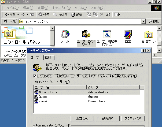Open the メール control panel icon
The height and width of the screenshot is (127, 162).
(65, 36)
